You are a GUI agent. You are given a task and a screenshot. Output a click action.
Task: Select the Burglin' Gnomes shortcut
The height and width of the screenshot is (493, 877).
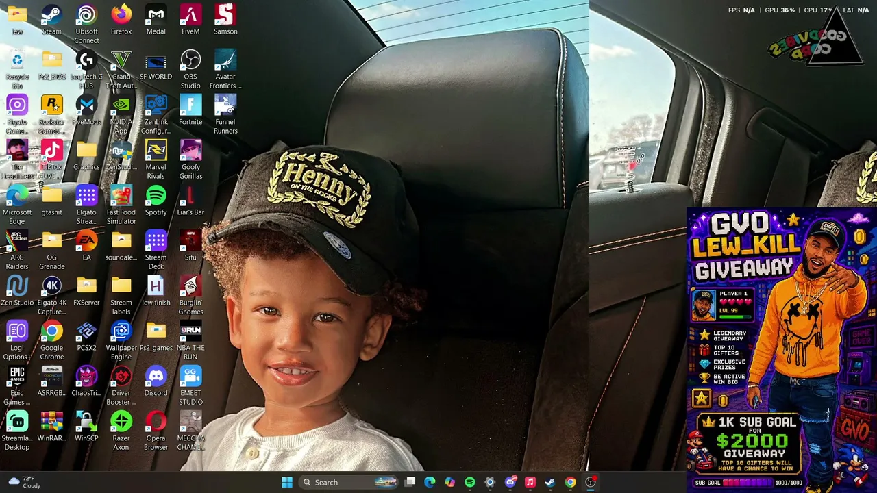tap(190, 296)
